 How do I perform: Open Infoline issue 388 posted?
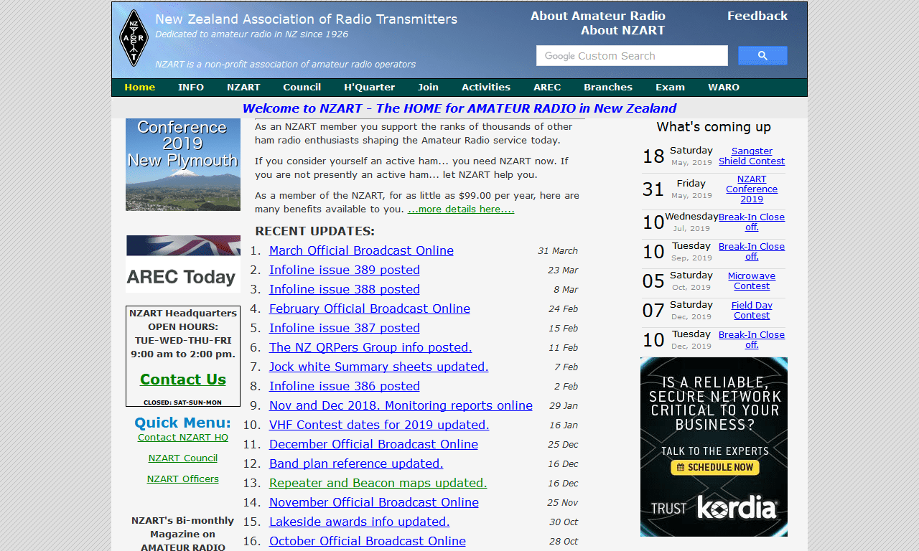[345, 289]
